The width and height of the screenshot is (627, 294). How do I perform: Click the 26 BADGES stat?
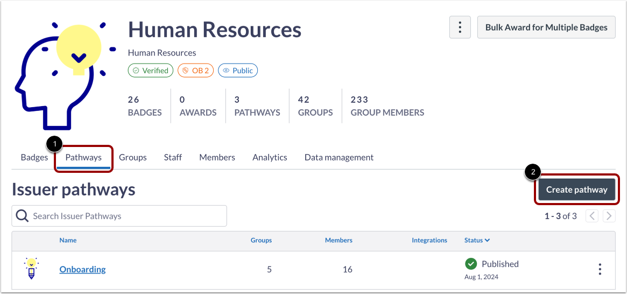click(x=145, y=106)
